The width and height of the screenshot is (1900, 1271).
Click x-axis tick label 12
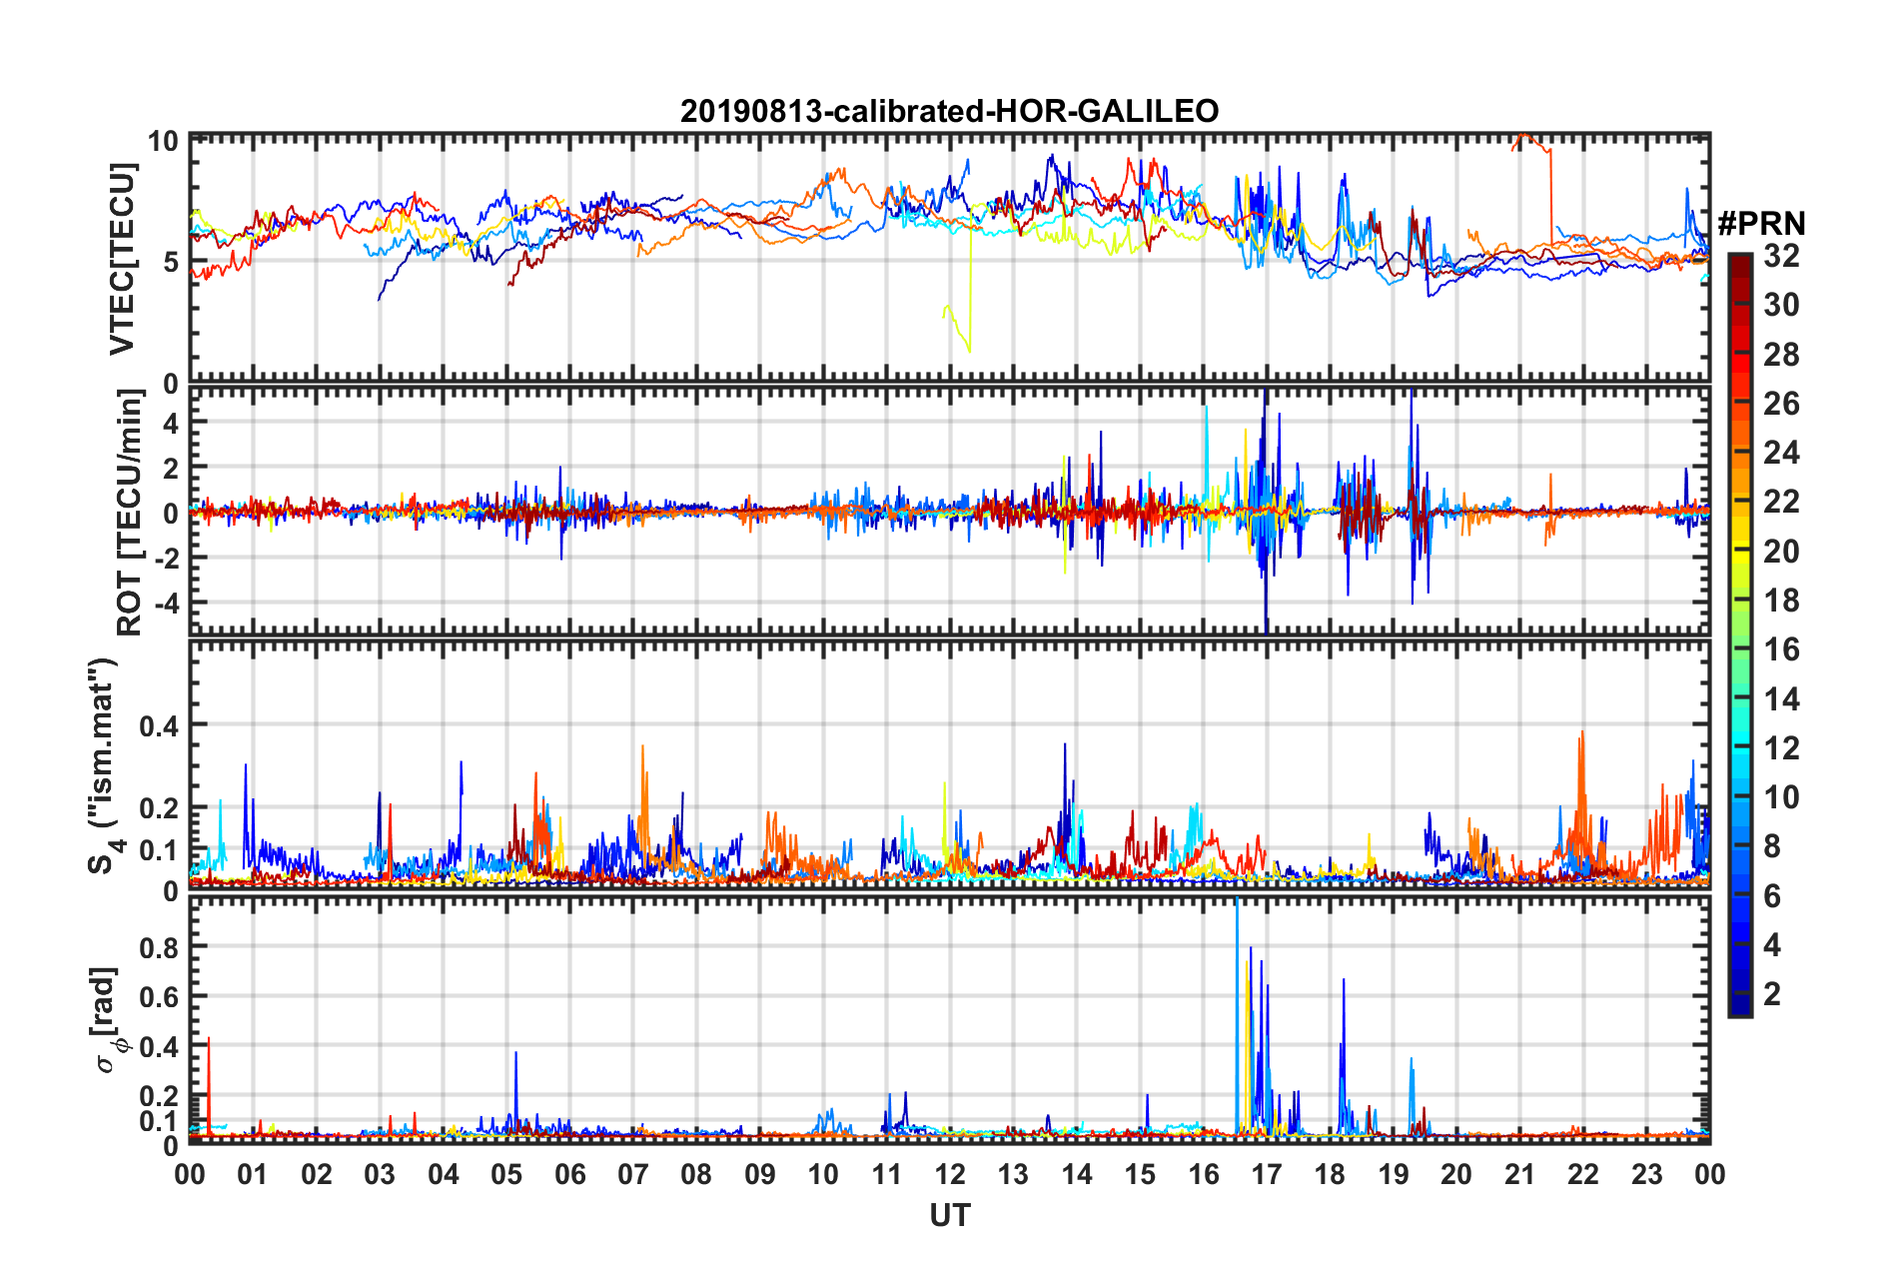[950, 1174]
